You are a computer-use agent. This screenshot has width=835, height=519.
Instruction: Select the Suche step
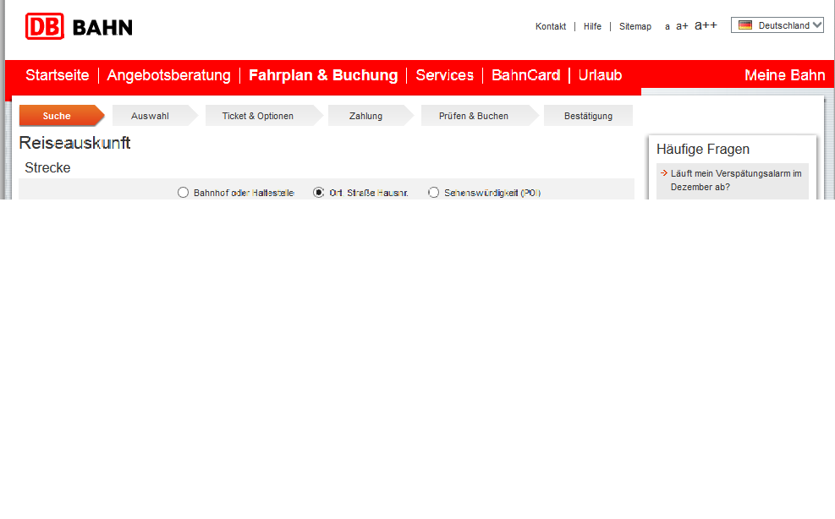click(61, 116)
